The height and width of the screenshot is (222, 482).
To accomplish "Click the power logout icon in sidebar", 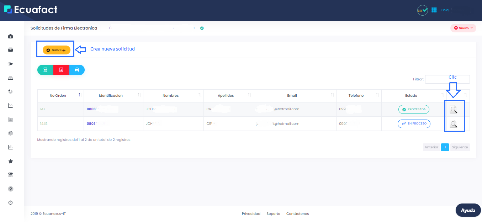I will pyautogui.click(x=11, y=203).
